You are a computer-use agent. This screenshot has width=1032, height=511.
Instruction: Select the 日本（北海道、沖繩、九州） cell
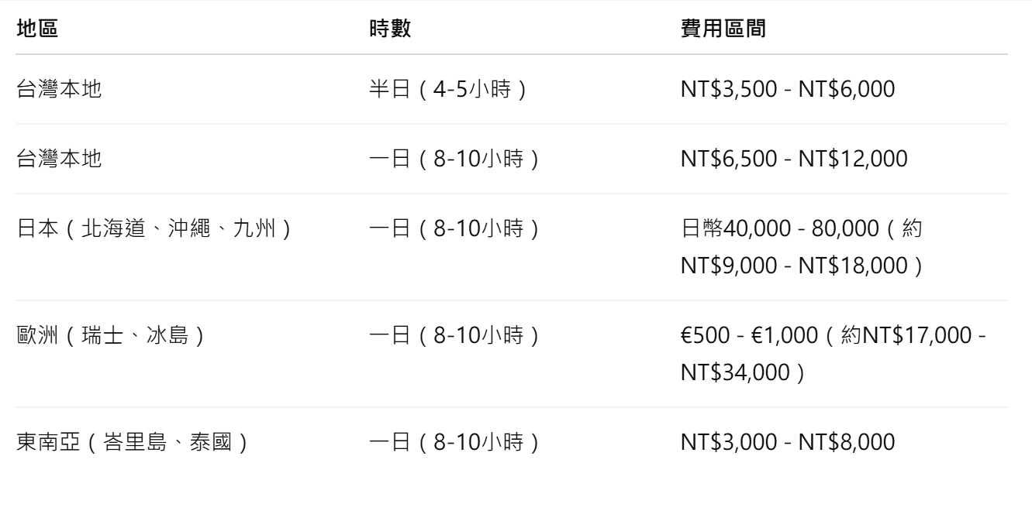coord(154,229)
